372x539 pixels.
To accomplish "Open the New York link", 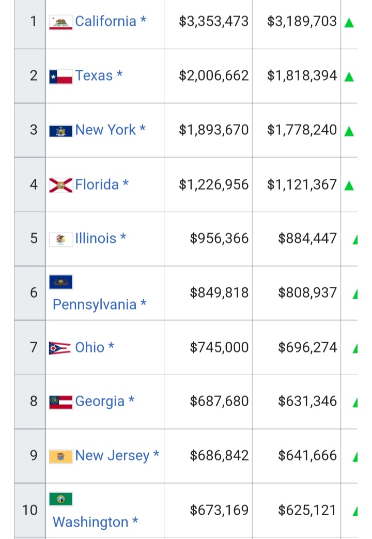I will click(x=105, y=130).
